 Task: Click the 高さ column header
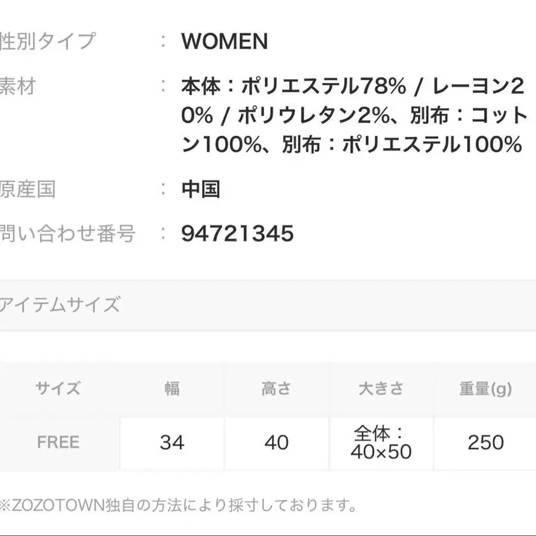pos(276,389)
